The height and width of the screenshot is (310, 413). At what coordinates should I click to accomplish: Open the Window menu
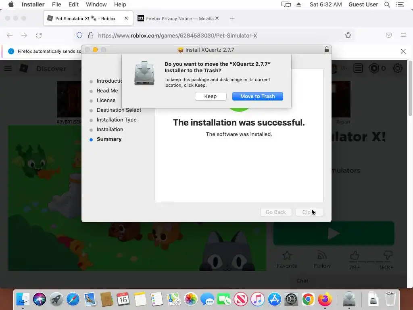pos(96,4)
